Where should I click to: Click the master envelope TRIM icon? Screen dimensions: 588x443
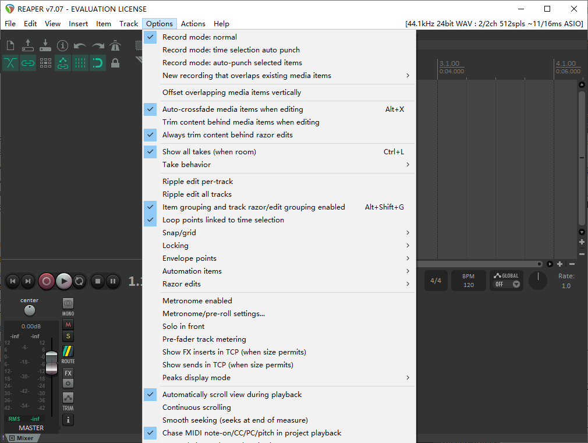point(68,398)
